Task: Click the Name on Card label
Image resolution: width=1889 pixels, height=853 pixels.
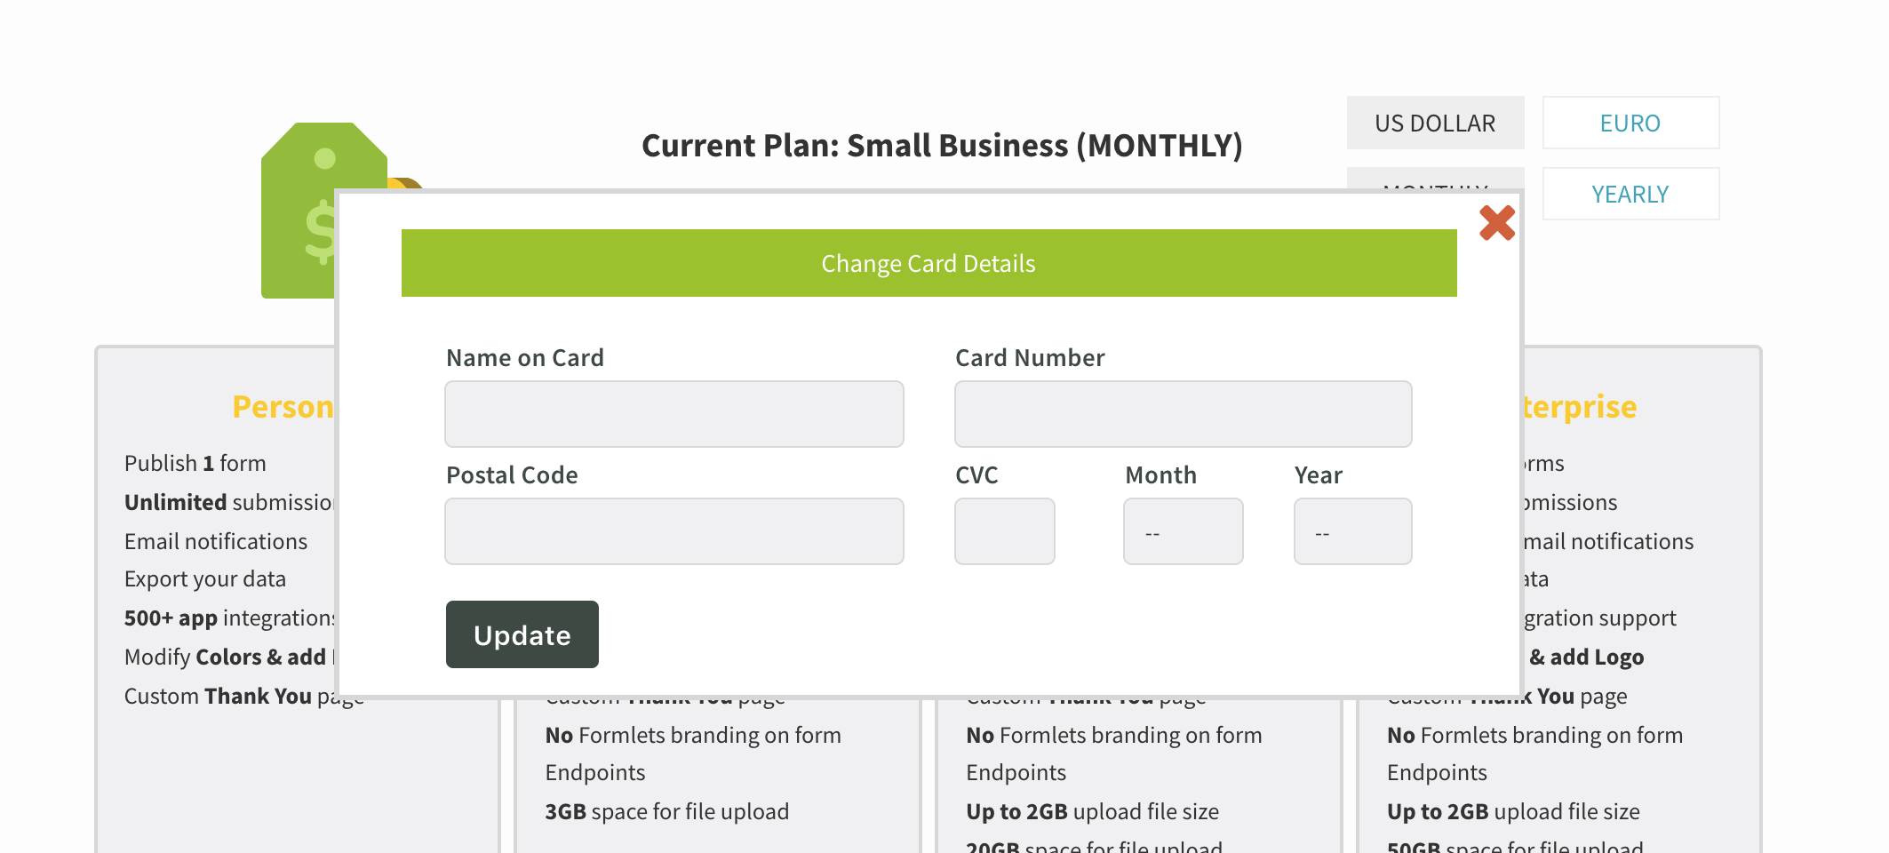Action: [525, 358]
